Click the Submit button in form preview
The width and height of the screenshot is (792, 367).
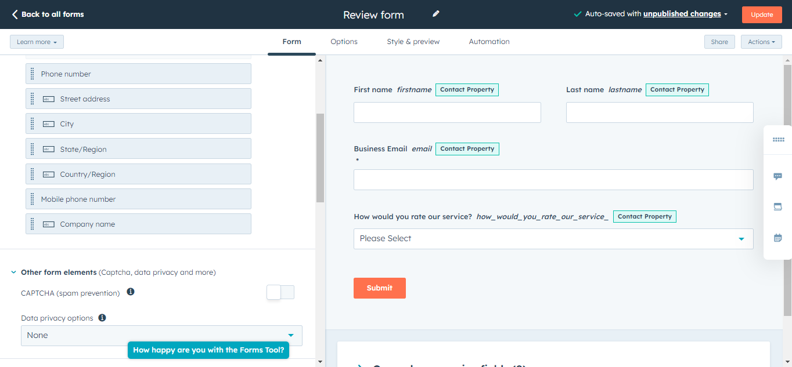pyautogui.click(x=379, y=288)
